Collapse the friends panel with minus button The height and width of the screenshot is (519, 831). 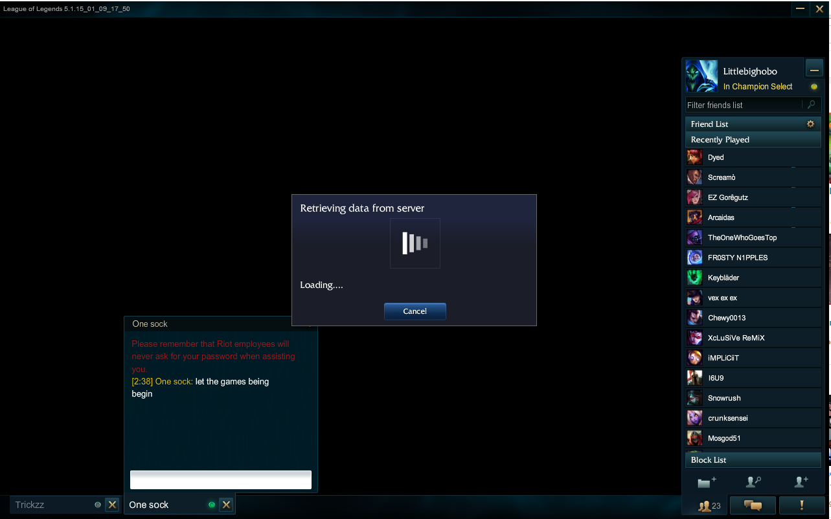pyautogui.click(x=814, y=69)
